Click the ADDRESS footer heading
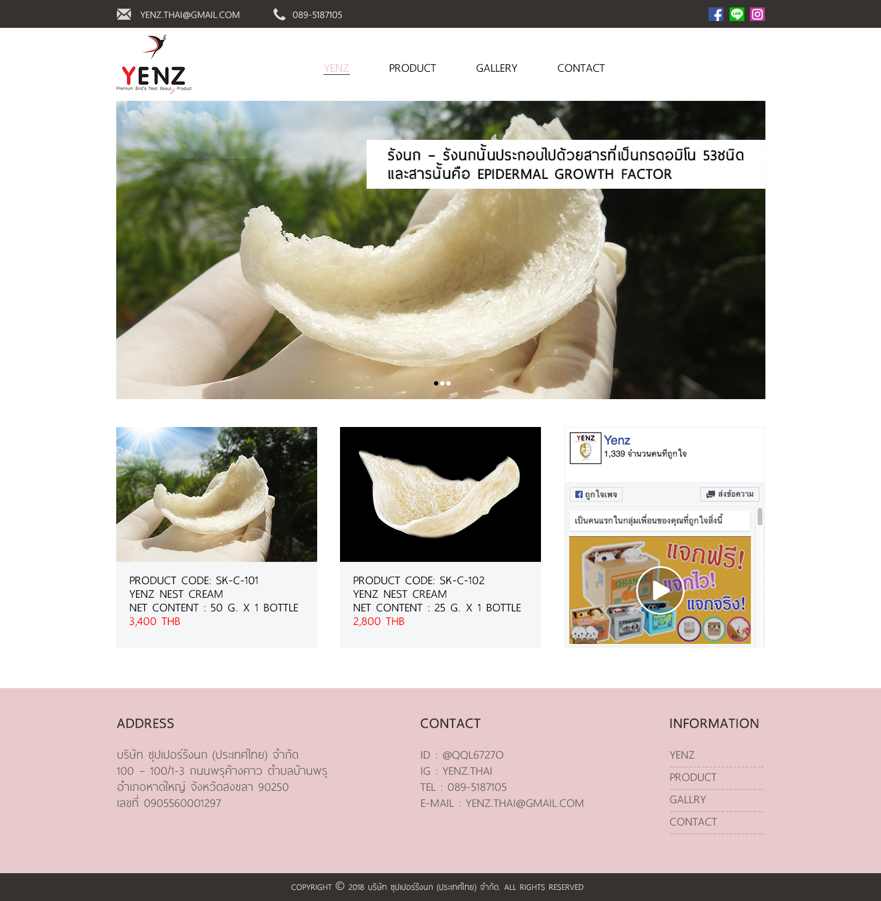This screenshot has height=901, width=881. 145,723
